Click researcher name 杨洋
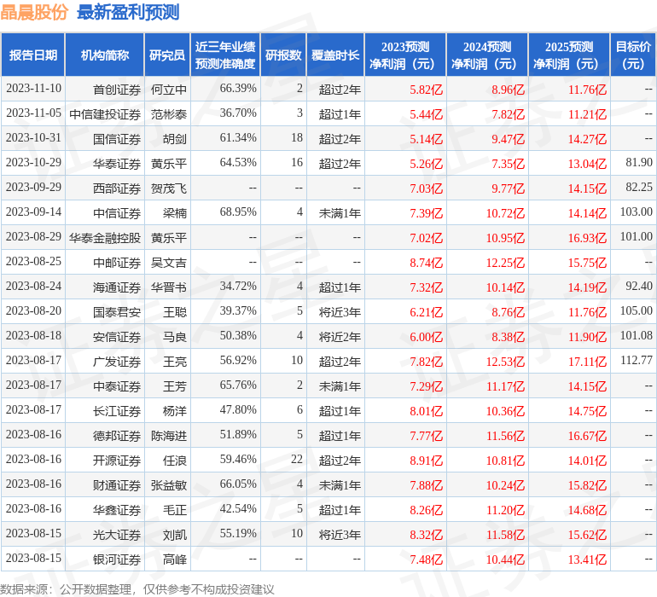The height and width of the screenshot is (597, 657). tap(175, 410)
